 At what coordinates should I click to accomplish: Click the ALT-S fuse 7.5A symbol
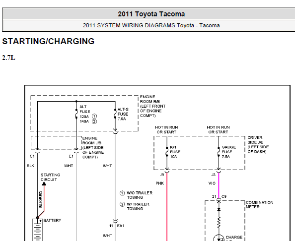coord(115,114)
